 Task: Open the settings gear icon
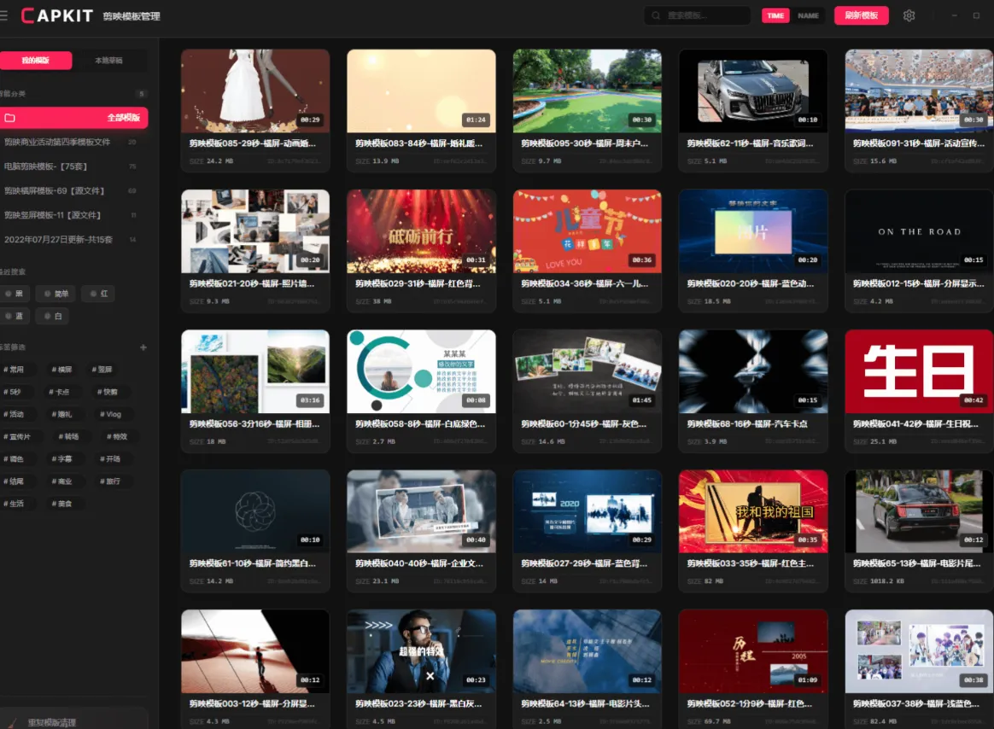(x=909, y=15)
